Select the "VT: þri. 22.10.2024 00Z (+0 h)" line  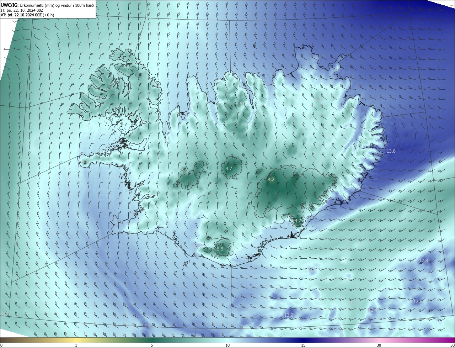[x=27, y=15]
